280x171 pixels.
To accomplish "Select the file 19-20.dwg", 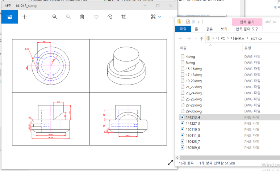I will (x=194, y=81).
